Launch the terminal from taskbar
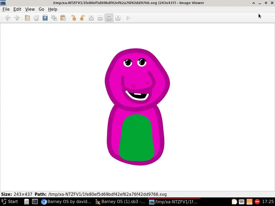The height and width of the screenshot is (206, 275). 35,202
